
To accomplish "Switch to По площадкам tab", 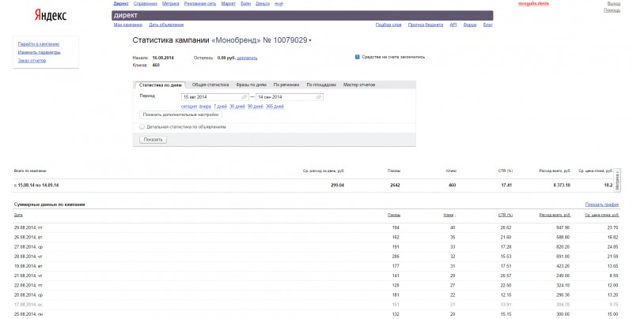I will (321, 85).
